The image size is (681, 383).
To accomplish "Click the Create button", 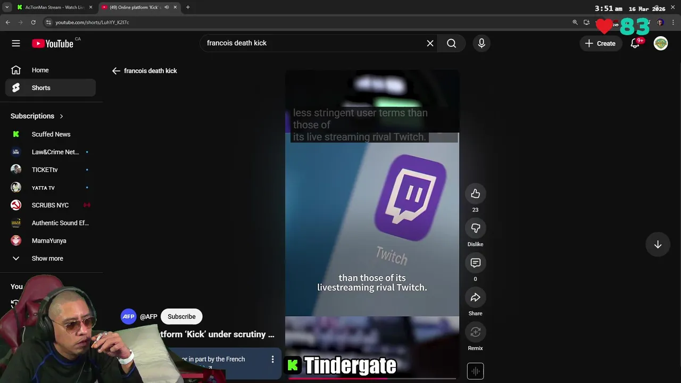I will click(600, 44).
